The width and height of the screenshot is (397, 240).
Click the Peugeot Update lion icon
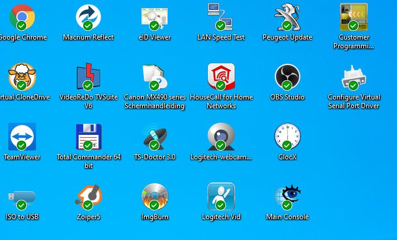pyautogui.click(x=287, y=17)
